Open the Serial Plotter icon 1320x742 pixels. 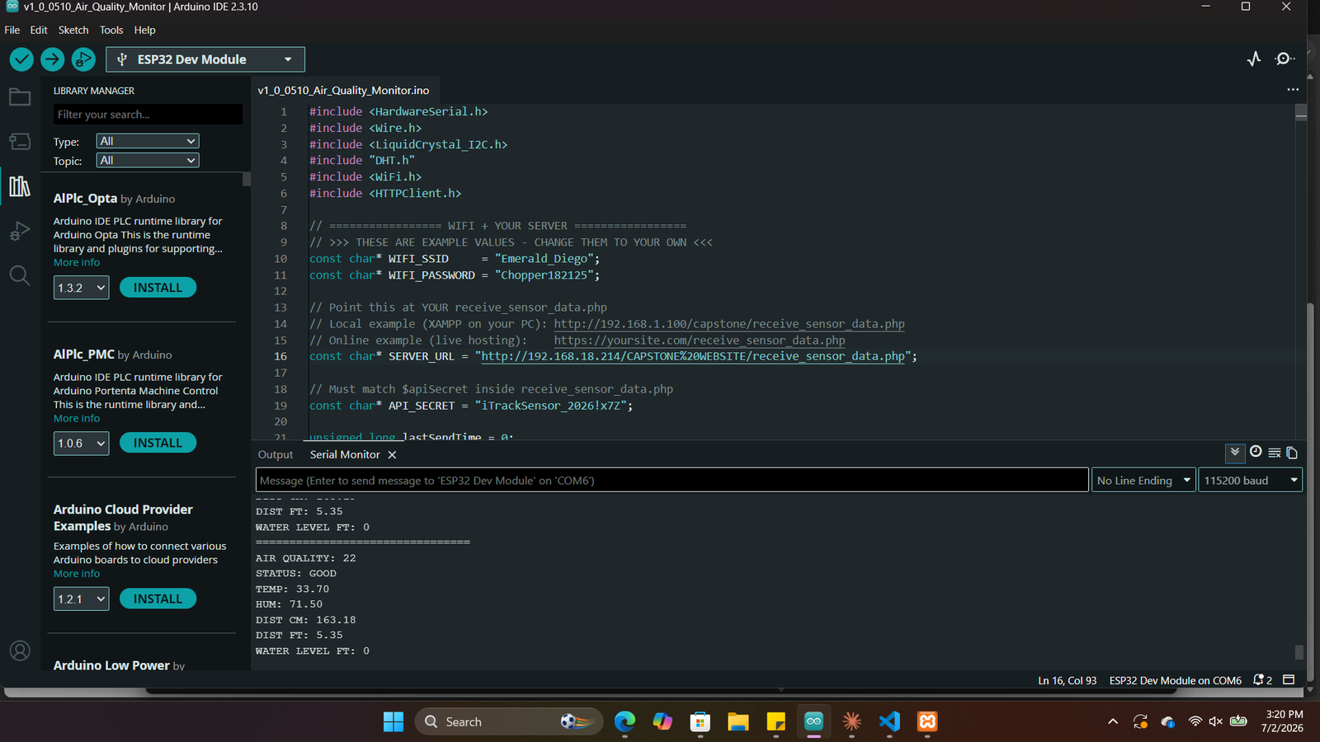pos(1254,59)
